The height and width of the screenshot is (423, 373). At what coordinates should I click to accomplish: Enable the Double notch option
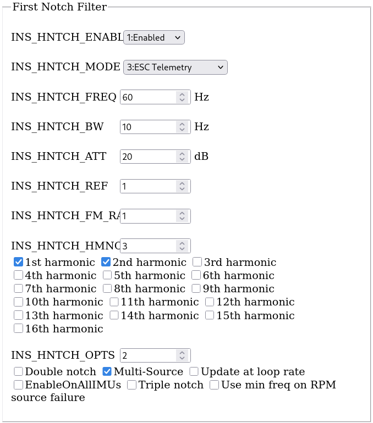pyautogui.click(x=19, y=371)
